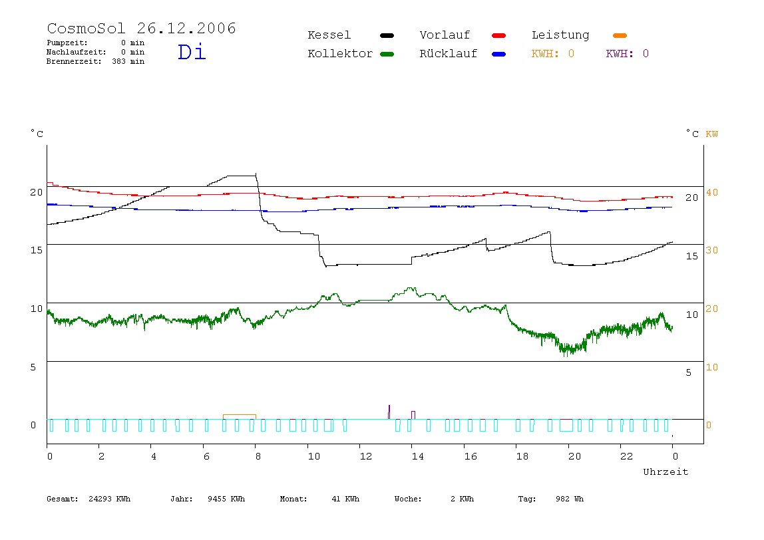
Task: Click the 'Monat:' label
Action: [293, 499]
